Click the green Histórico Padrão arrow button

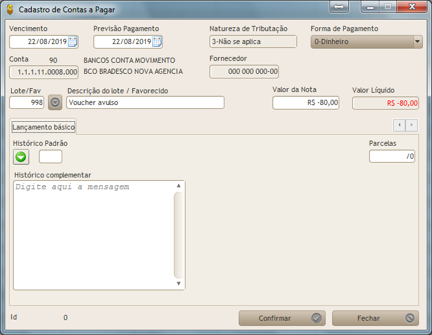coord(21,156)
